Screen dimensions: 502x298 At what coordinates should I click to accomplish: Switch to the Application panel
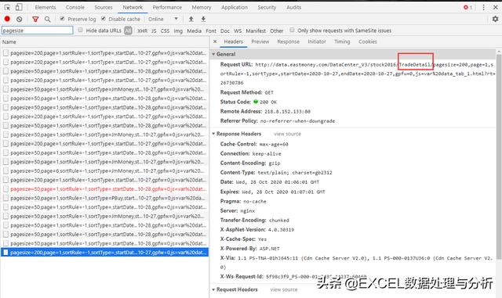[x=235, y=7]
